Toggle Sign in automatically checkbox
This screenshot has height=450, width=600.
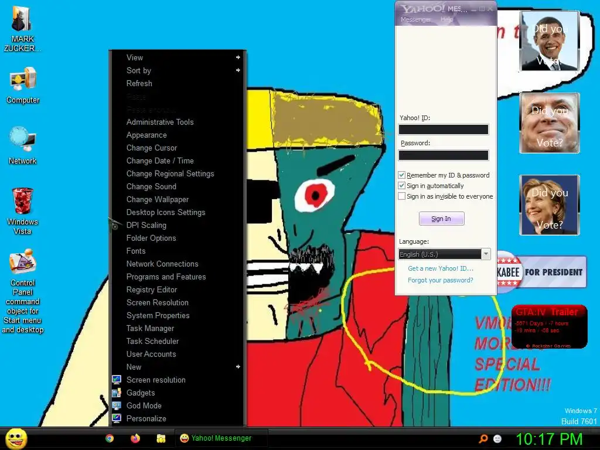pyautogui.click(x=401, y=186)
